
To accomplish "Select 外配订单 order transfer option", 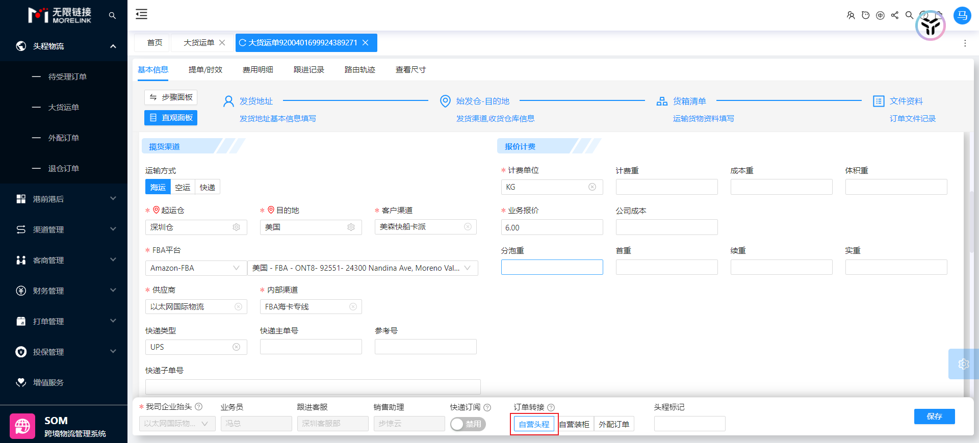I will pos(614,424).
